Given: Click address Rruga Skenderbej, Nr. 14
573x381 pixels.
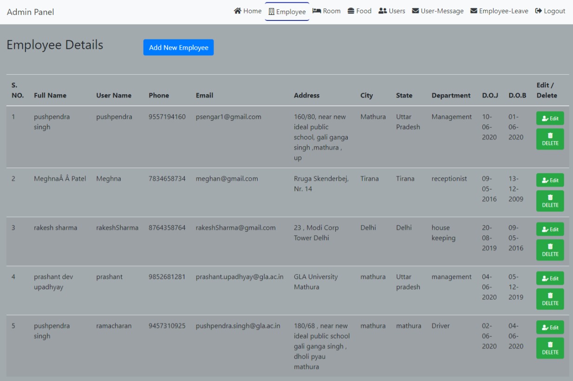Looking at the screenshot, I should (x=321, y=184).
